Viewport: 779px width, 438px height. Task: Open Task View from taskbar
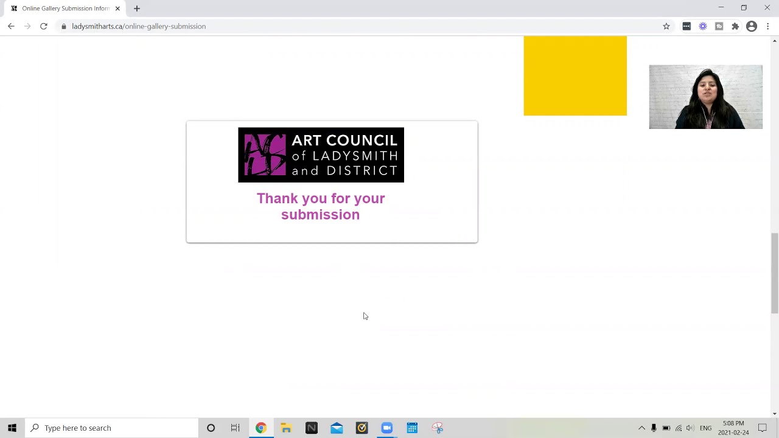(x=236, y=428)
